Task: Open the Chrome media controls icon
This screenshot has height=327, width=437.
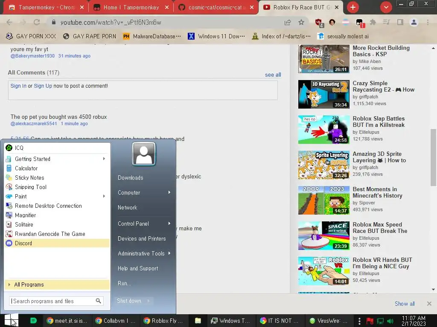Action: tap(386, 22)
